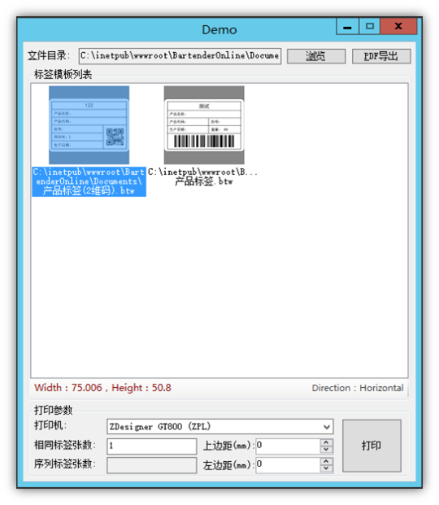Click the printer combo box arrow
This screenshot has width=439, height=505.
point(327,427)
